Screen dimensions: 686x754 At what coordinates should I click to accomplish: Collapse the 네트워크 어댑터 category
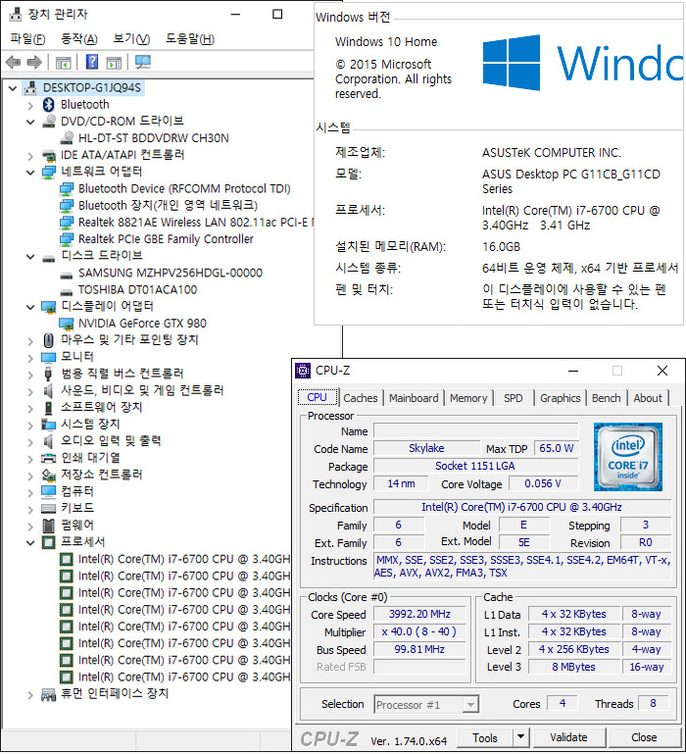[30, 173]
